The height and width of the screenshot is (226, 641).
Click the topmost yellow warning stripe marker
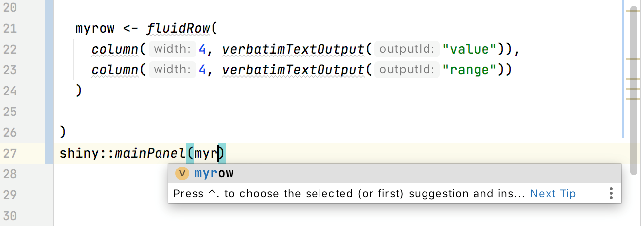[x=633, y=10]
